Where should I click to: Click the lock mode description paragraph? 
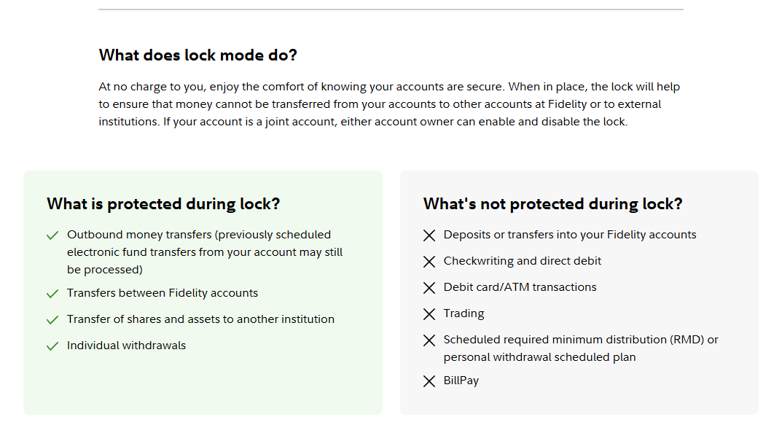pos(389,104)
